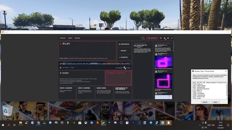Open the HISTORY servers list
This screenshot has height=130, width=232.
pyautogui.click(x=125, y=51)
